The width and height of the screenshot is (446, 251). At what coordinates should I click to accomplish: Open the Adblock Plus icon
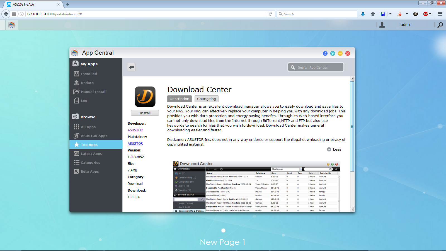425,14
